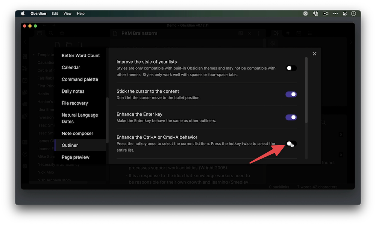This screenshot has height=225, width=376.
Task: Open today's daily note ribbon icon
Action: (25, 81)
